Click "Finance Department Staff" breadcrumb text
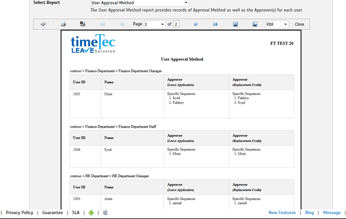 point(138,126)
